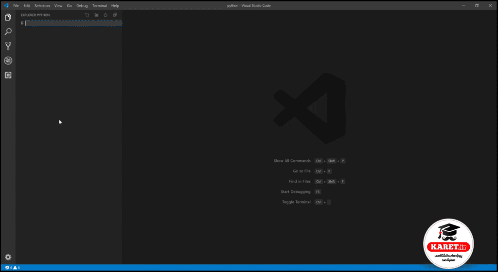This screenshot has height=272, width=498.
Task: Open the Debug view in activity bar
Action: coord(8,61)
